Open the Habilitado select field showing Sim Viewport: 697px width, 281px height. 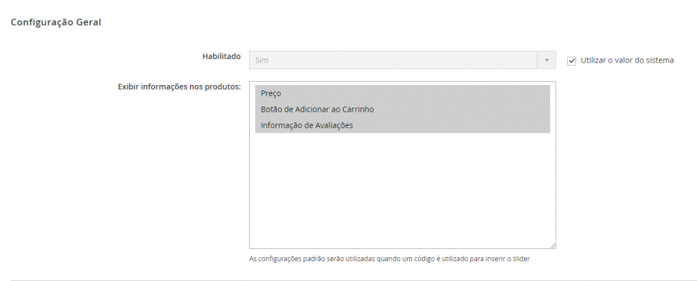(x=402, y=60)
